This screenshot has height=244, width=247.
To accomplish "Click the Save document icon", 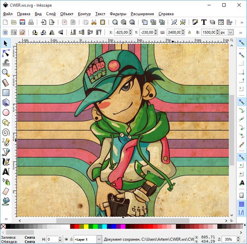I will (22, 22).
